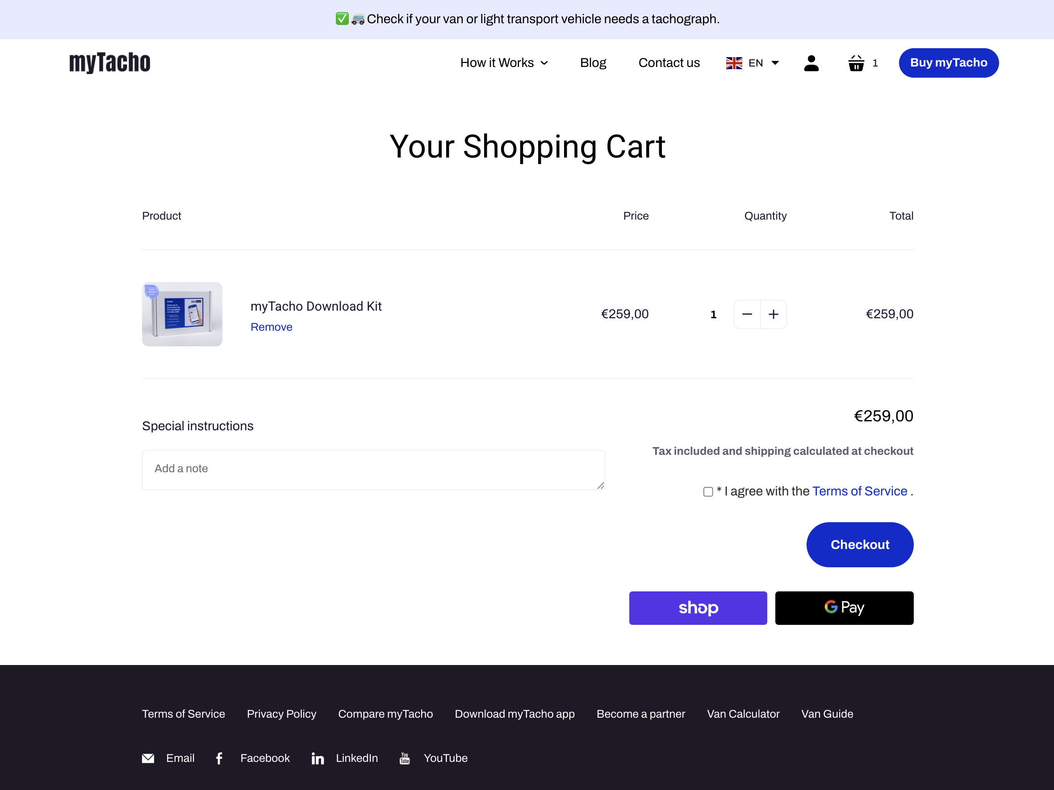Viewport: 1054px width, 790px height.
Task: Decrease quantity with the minus stepper
Action: [747, 314]
